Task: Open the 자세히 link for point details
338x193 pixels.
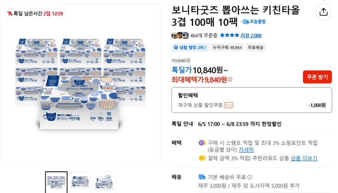Action: pyautogui.click(x=246, y=149)
